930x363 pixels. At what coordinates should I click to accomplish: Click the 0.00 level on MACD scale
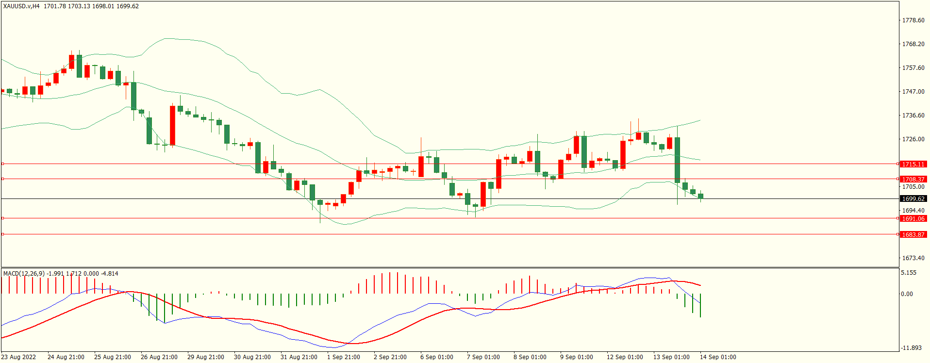click(x=907, y=294)
